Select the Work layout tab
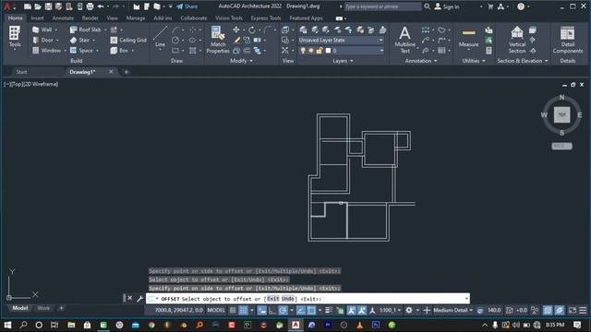591x332 pixels. point(43,308)
